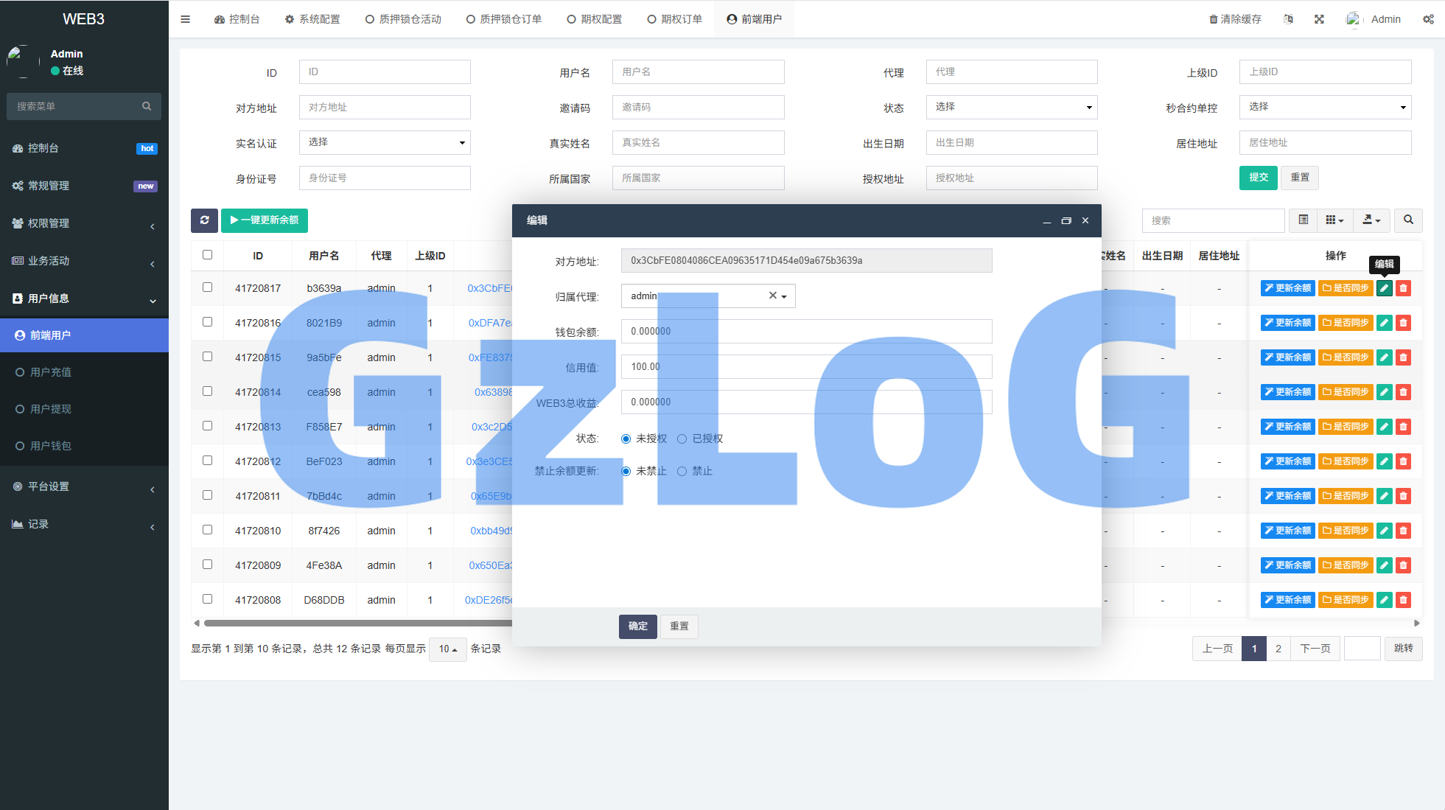
Task: Click the 信用值 input field
Action: pyautogui.click(x=806, y=366)
